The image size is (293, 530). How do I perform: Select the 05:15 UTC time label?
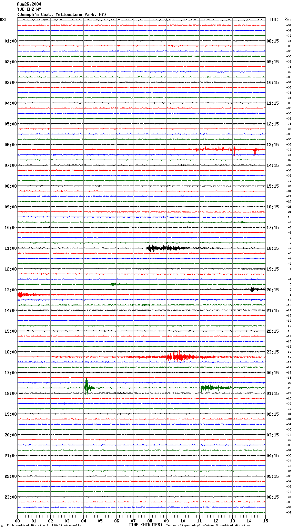[x=273, y=476]
